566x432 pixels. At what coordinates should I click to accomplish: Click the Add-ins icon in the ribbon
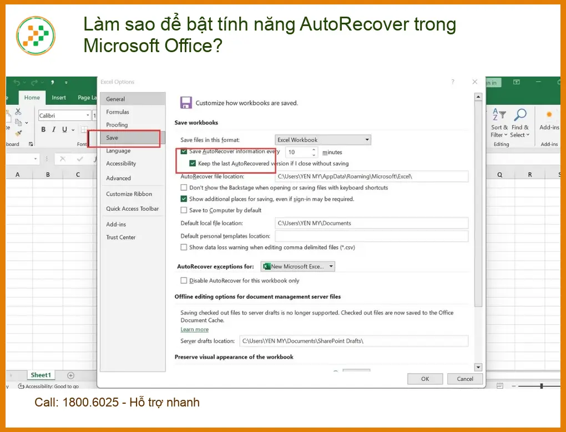coord(549,115)
